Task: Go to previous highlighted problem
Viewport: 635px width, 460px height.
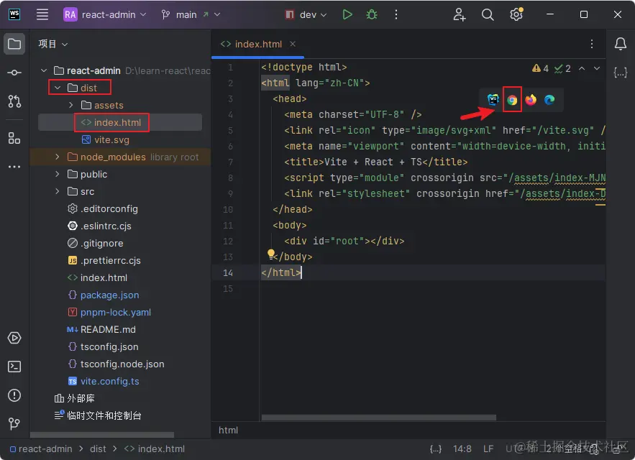Action: coord(582,68)
